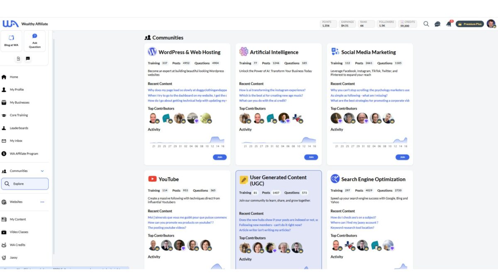
Task: Click the YouTube play logo icon
Action: [152, 179]
